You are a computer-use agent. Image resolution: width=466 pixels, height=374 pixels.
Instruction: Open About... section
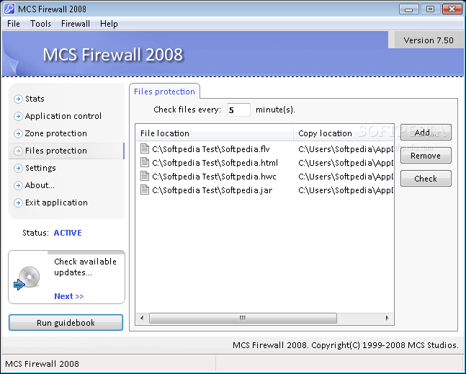pyautogui.click(x=40, y=185)
